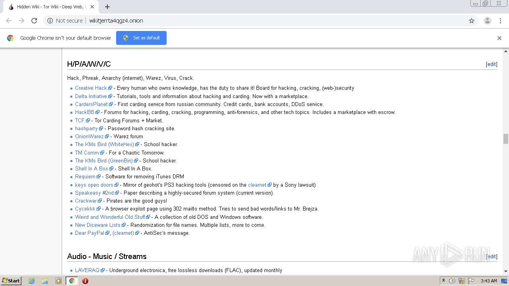The width and height of the screenshot is (509, 286).
Task: Show hidden system tray icons
Action: [x=443, y=281]
